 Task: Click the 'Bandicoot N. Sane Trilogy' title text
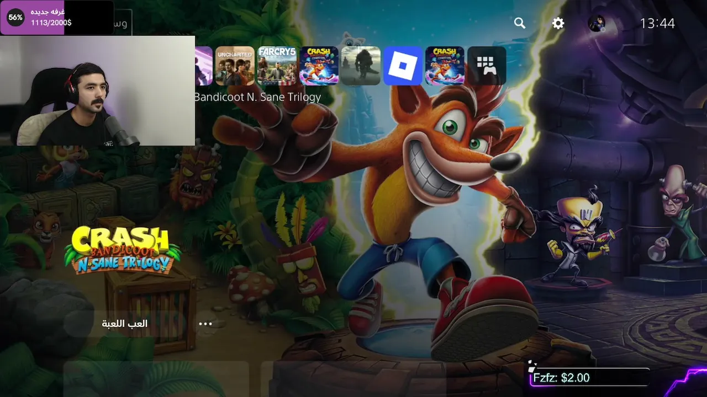point(257,97)
